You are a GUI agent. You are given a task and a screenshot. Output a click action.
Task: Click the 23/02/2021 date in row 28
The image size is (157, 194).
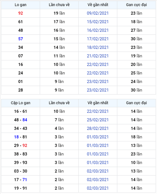point(98,90)
